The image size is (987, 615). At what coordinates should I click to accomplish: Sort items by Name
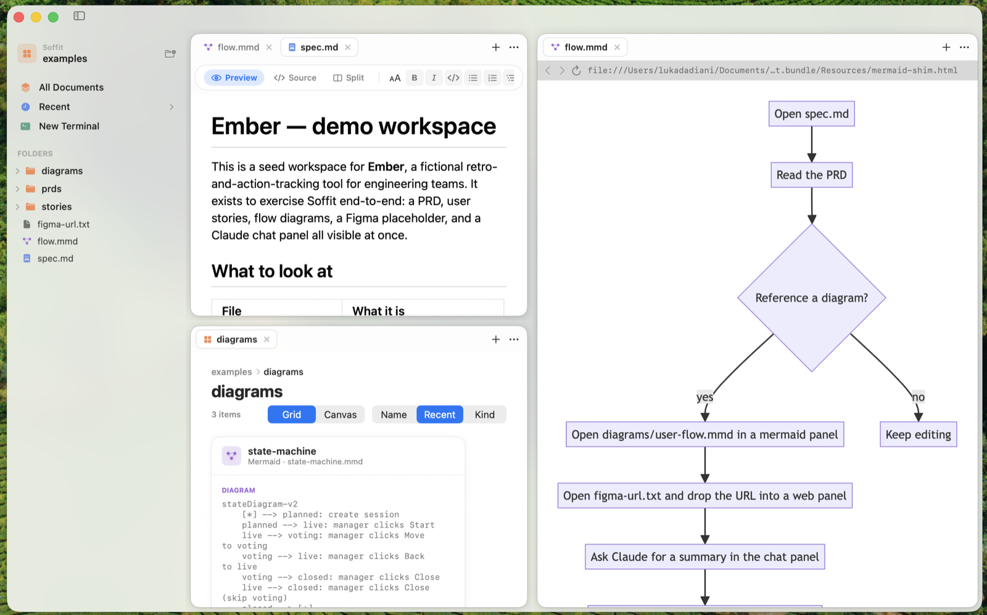pos(394,415)
